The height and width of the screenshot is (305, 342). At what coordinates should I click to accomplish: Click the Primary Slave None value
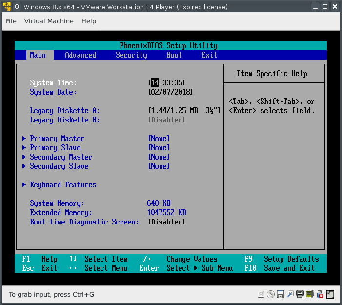(159, 148)
